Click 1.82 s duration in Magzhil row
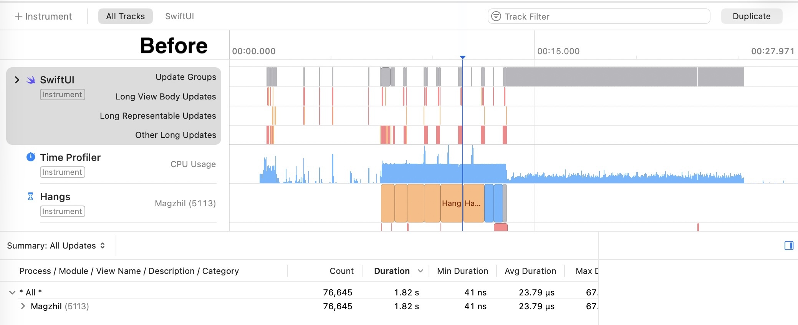 click(406, 306)
